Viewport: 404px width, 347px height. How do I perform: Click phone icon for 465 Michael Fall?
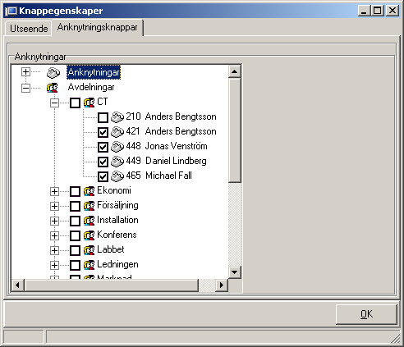tap(117, 176)
